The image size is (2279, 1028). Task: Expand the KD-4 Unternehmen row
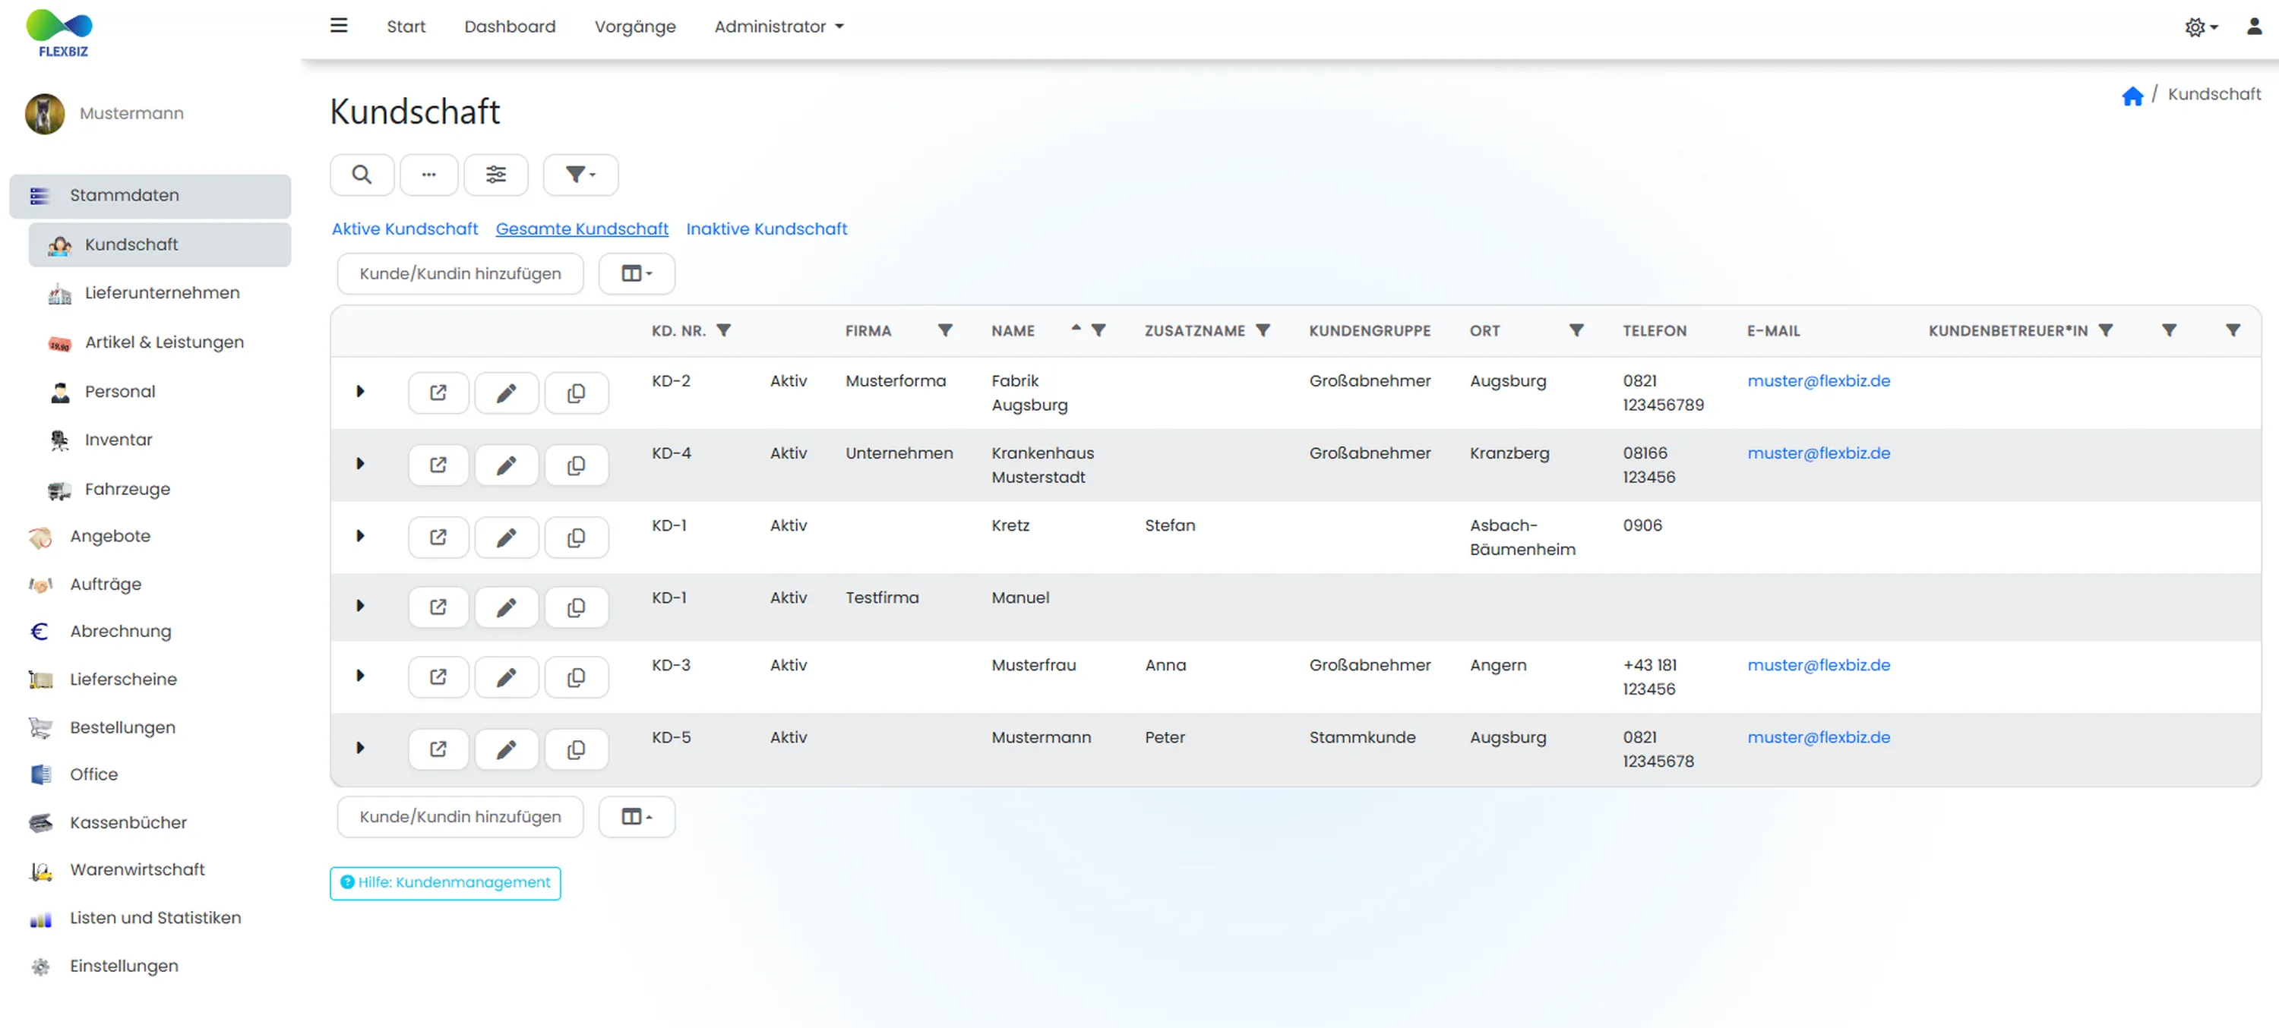click(x=360, y=464)
